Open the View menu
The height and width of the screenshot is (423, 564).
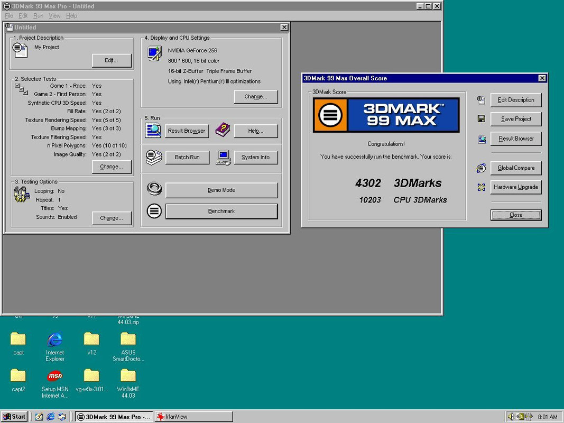(x=54, y=16)
